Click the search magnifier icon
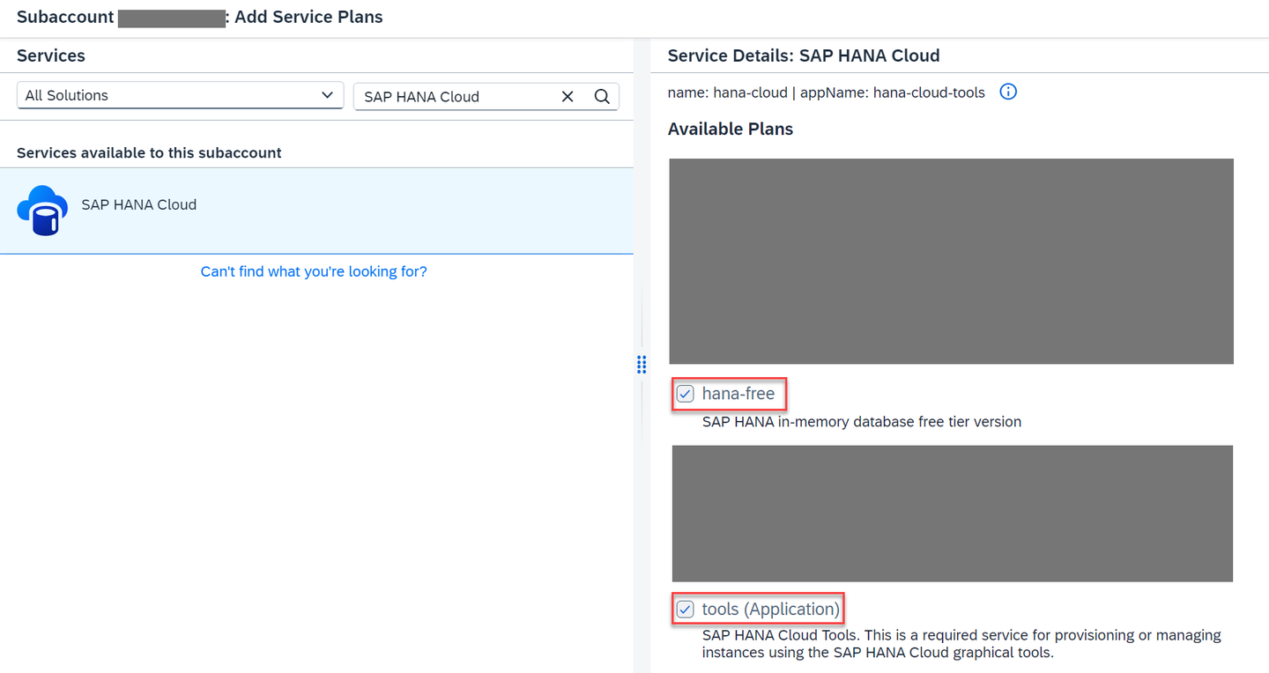Viewport: 1269px width, 673px height. [x=602, y=97]
